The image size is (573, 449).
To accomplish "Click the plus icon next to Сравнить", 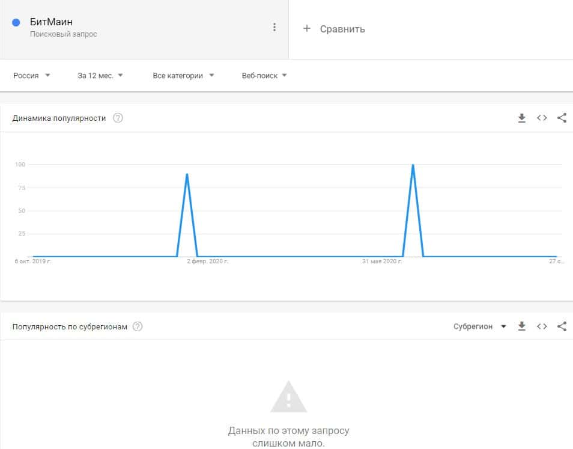I will point(307,28).
